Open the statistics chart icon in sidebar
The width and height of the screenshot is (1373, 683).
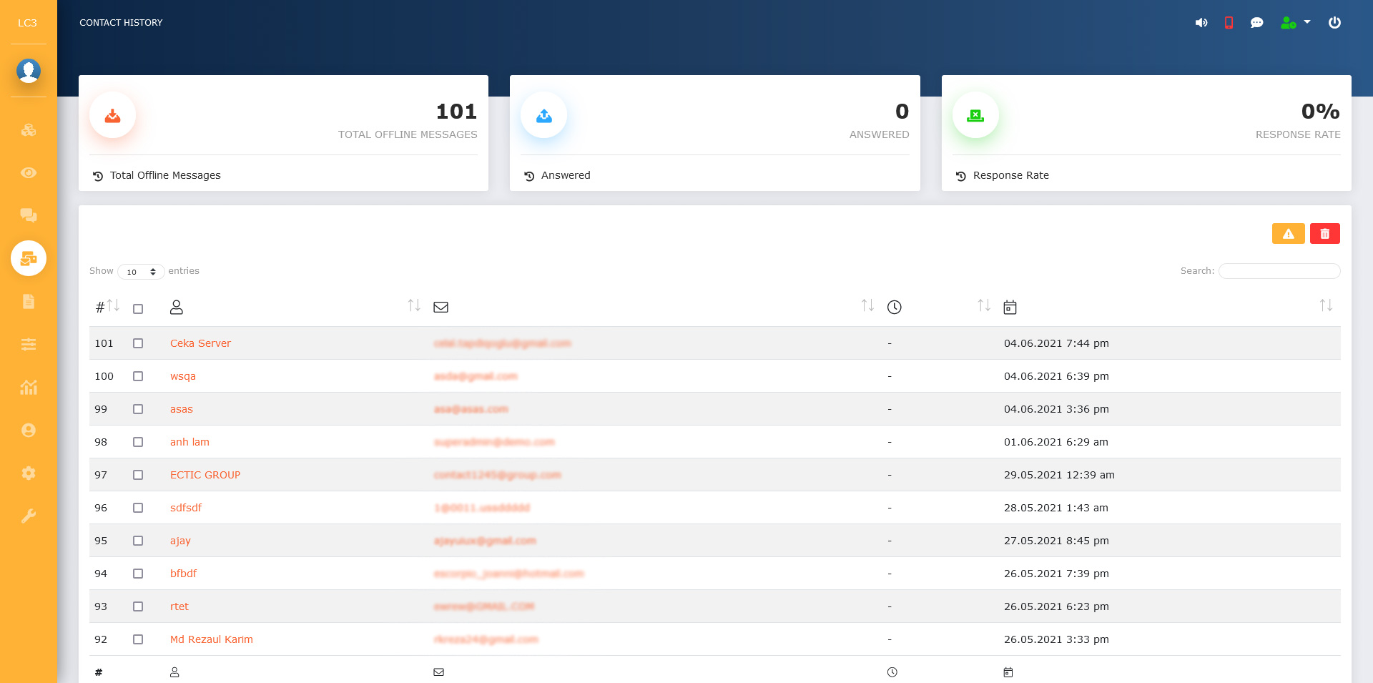pyautogui.click(x=29, y=388)
